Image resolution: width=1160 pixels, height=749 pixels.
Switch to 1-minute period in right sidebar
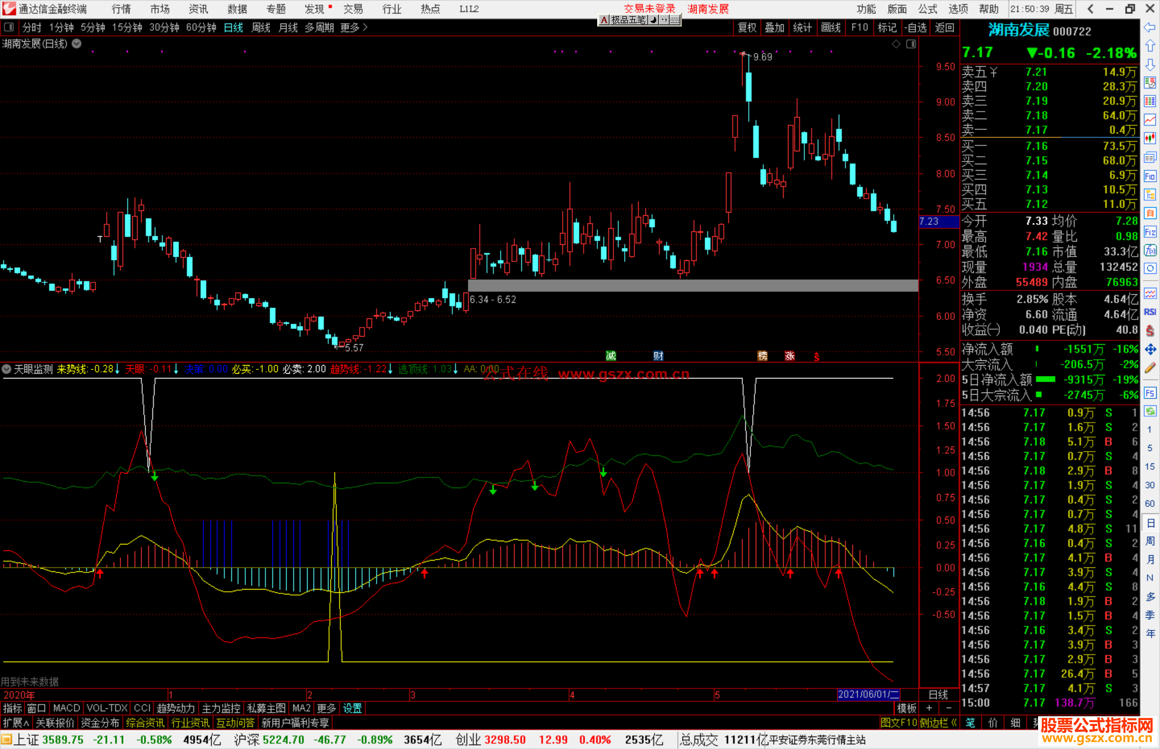tap(1150, 430)
